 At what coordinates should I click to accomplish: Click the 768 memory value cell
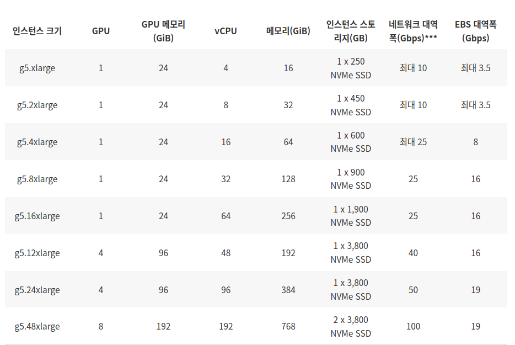(x=288, y=326)
